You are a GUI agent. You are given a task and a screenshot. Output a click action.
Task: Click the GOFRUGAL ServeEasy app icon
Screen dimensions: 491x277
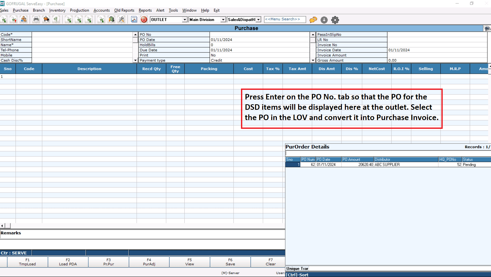coord(2,4)
